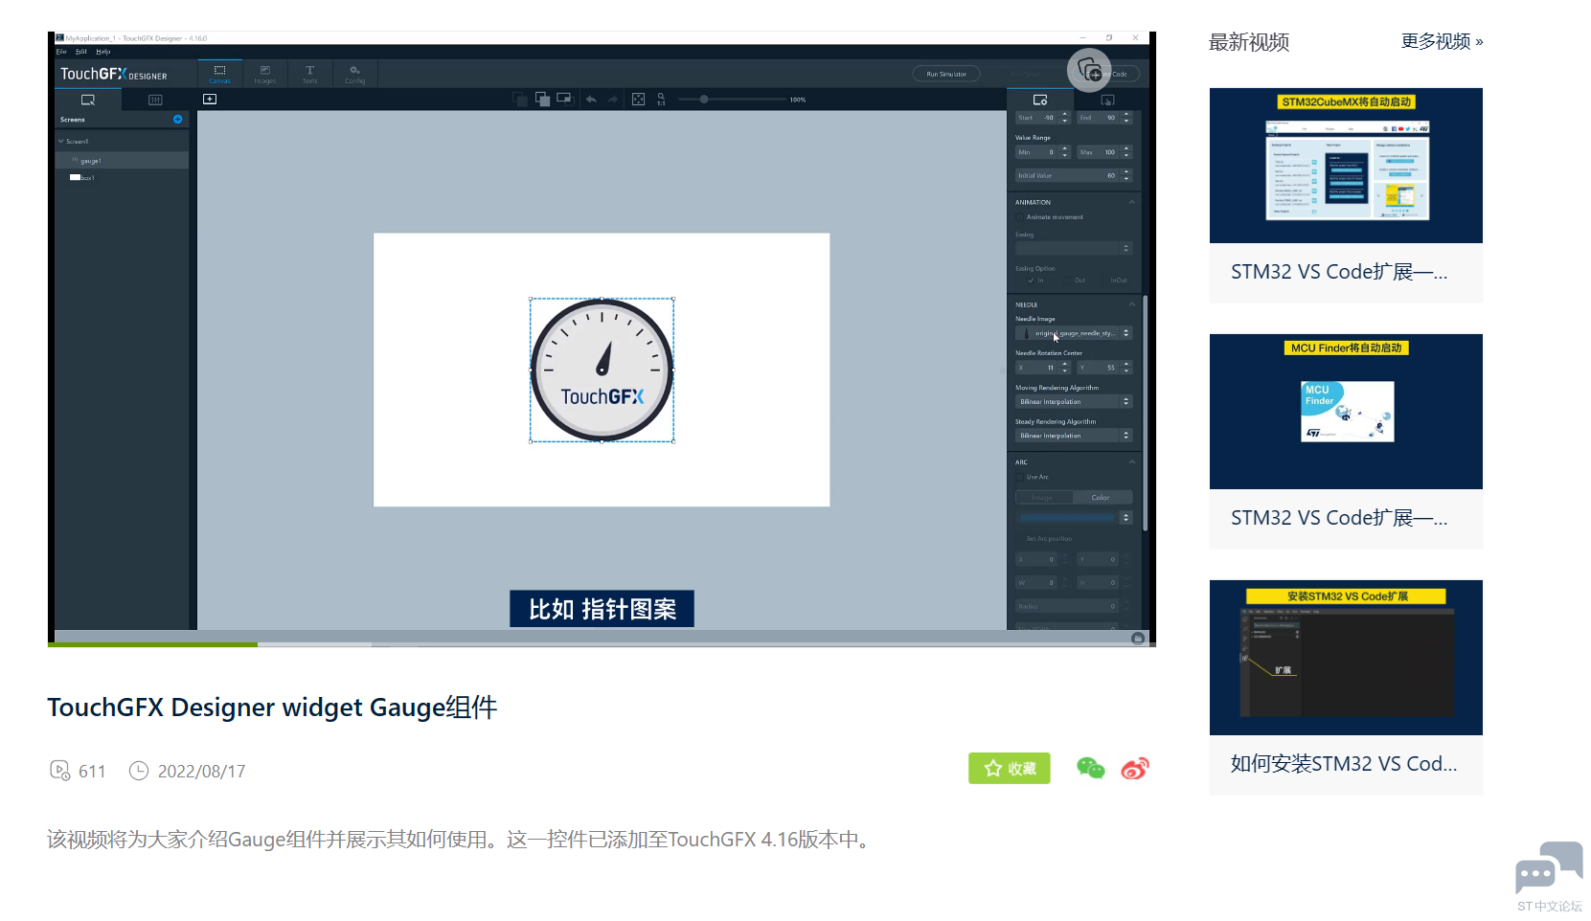Click the arc color swatch bar

click(x=1068, y=518)
